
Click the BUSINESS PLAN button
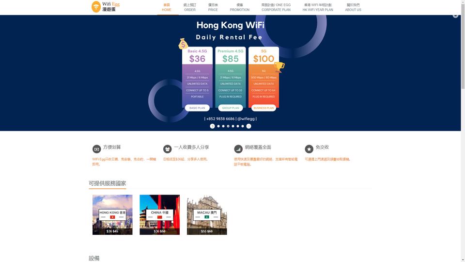tap(263, 108)
